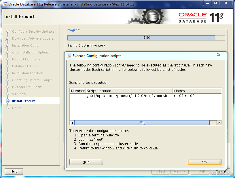Screen dimensions: 235x178
Task: Click the Cancel button in installer window
Action: click(x=221, y=172)
